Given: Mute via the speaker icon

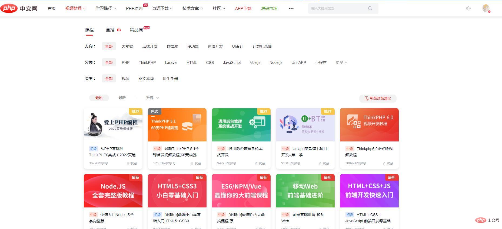Looking at the screenshot, I should 468,8.
